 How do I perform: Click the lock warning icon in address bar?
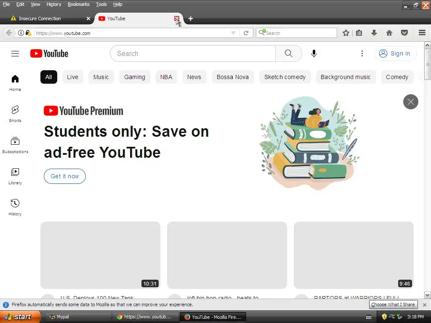coord(28,33)
